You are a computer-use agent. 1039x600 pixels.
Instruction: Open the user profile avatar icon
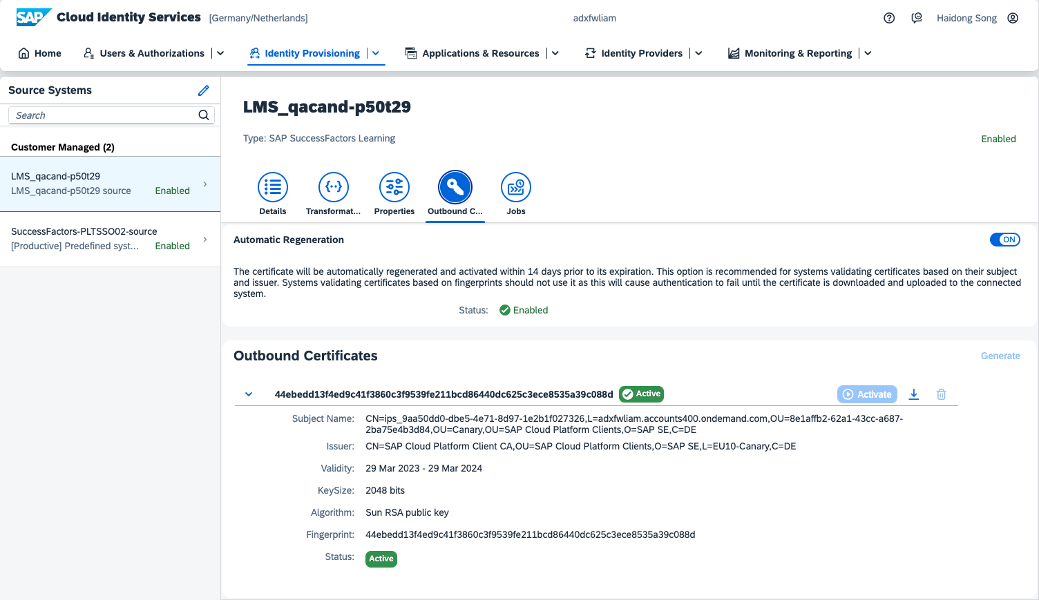point(1013,18)
